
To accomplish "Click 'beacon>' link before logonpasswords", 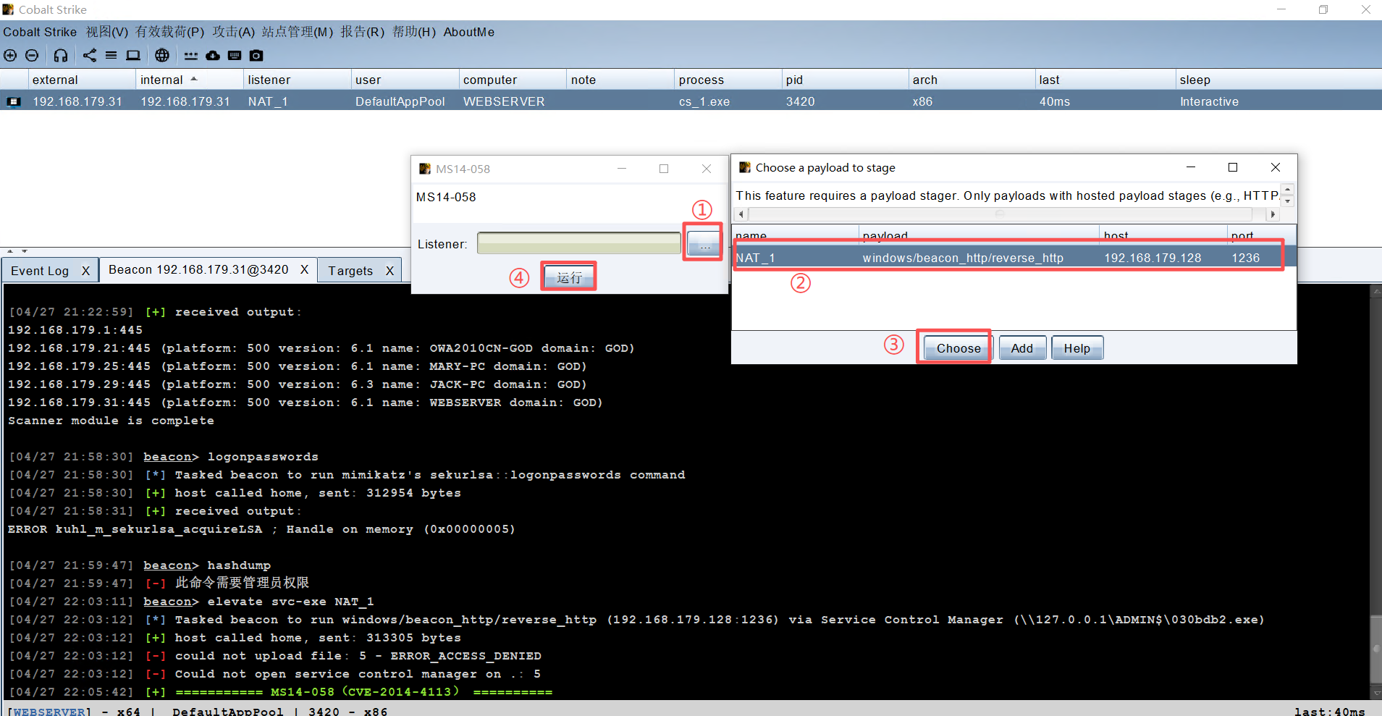I will coord(171,457).
